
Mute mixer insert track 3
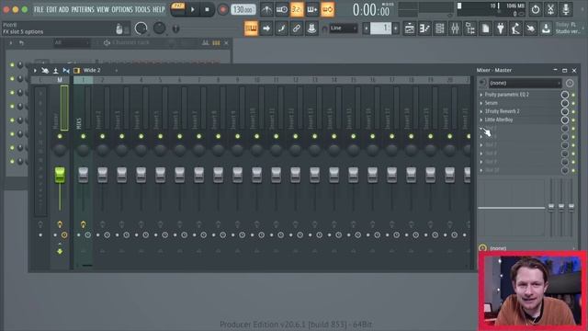(122, 136)
